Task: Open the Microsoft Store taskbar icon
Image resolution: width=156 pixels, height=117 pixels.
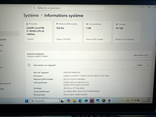Action: tap(92, 101)
